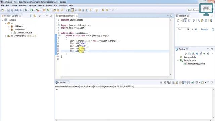The image size is (215, 121).
Task: Open Display Selected Console dropdown arrow
Action: 199,83
